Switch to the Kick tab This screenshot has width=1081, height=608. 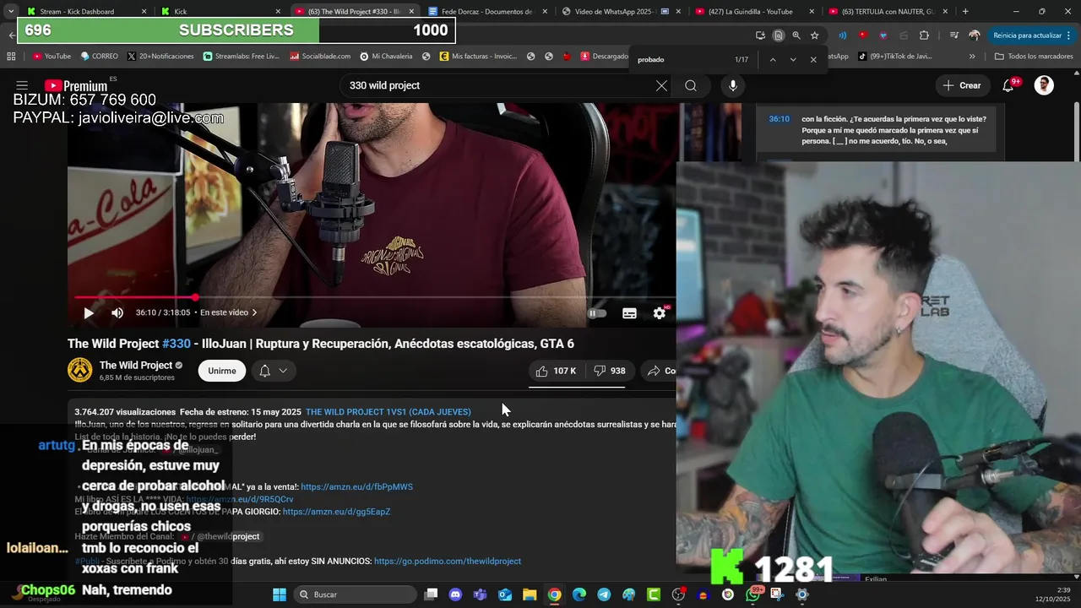pos(221,12)
